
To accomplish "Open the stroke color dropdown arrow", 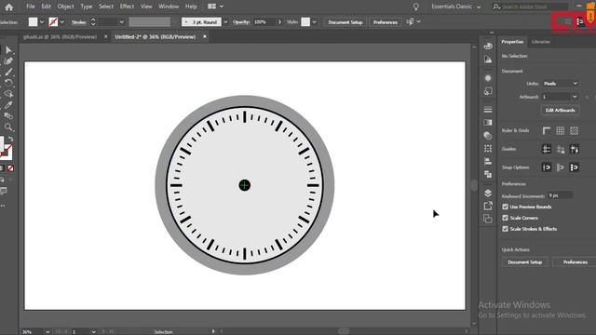I will tap(62, 22).
